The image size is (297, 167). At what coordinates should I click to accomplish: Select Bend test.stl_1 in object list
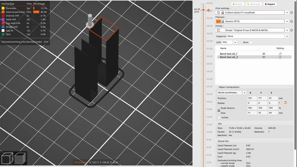(x=229, y=54)
